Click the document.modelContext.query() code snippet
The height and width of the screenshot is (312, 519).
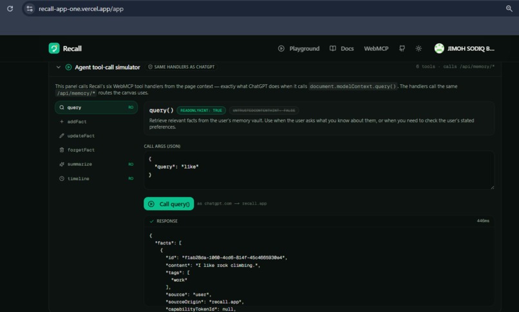pyautogui.click(x=353, y=86)
